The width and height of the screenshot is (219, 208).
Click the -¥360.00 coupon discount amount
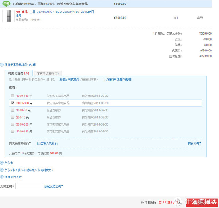click(x=205, y=50)
